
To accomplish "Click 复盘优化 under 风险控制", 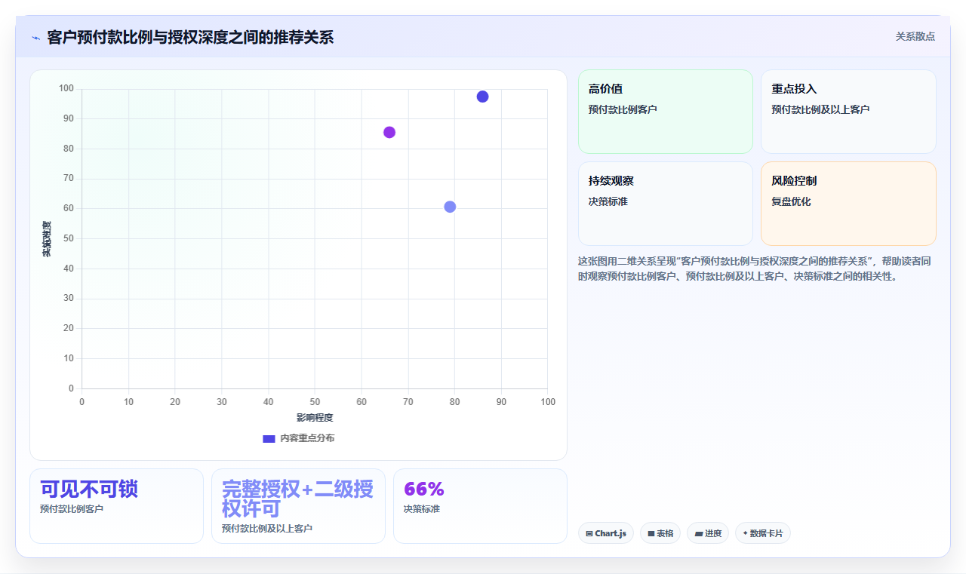I will [791, 201].
